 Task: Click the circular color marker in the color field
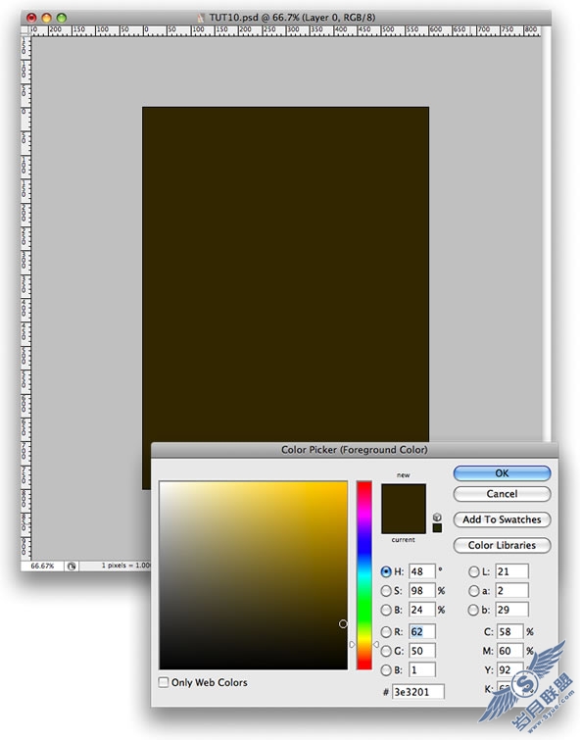pyautogui.click(x=343, y=624)
